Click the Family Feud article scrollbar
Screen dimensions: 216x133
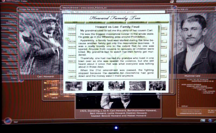(x=159, y=51)
